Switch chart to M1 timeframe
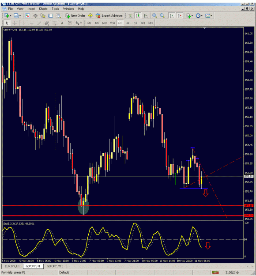256x276 pixels. [x=90, y=23]
